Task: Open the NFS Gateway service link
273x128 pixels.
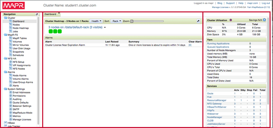Action: [214, 103]
